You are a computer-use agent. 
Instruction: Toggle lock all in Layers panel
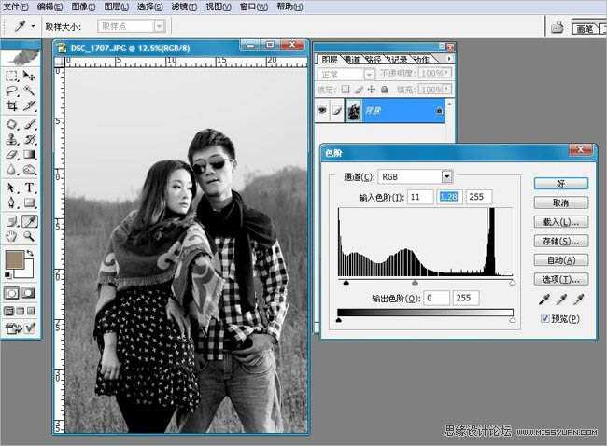tap(385, 90)
